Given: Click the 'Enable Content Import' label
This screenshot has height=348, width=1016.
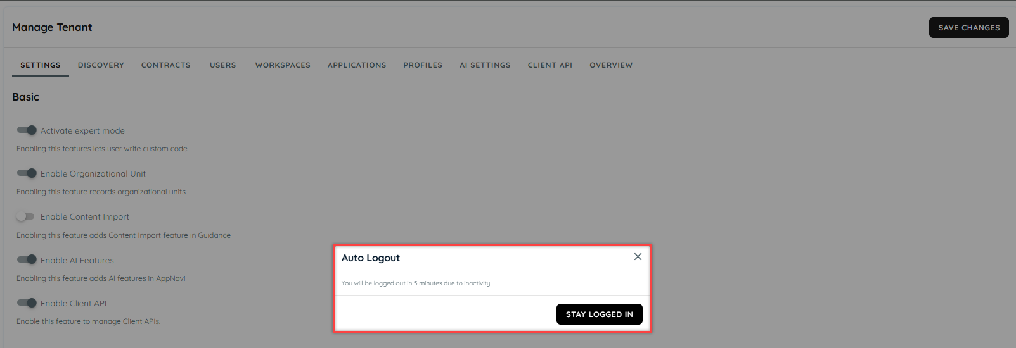Looking at the screenshot, I should (85, 216).
